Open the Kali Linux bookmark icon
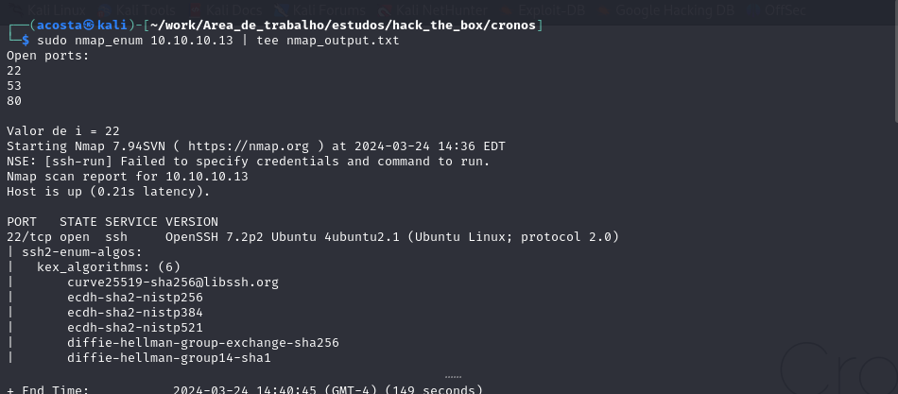Screen dimensions: 898x394 pyautogui.click(x=17, y=9)
